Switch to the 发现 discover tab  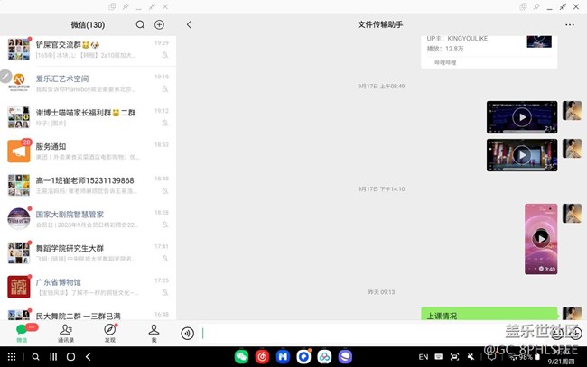point(110,333)
